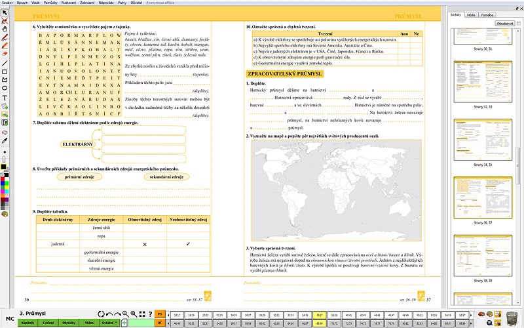
Task: Click the search globe magnifier icon
Action: click(x=489, y=323)
